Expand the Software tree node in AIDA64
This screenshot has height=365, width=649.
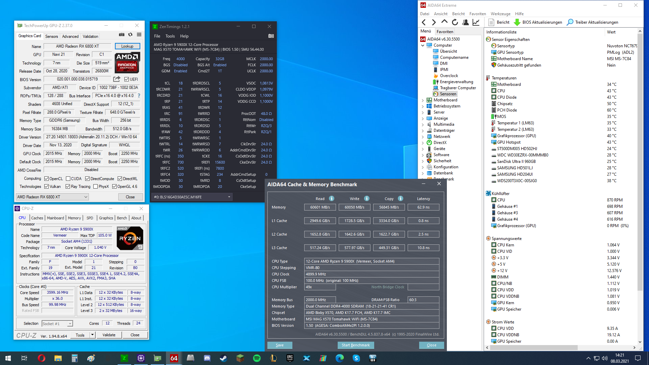(x=423, y=155)
